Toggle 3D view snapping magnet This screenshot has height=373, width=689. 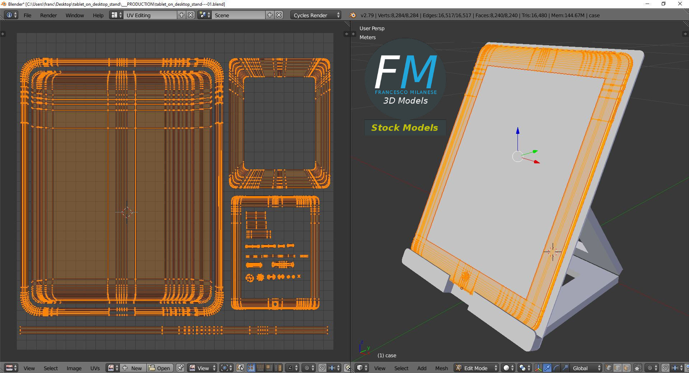point(665,368)
